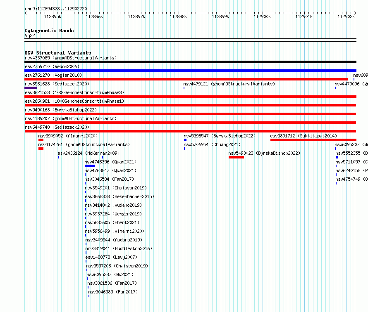Click the esv2436124 McKernan2009 thin blue line
Screen dimensions: 368x312
coord(81,157)
